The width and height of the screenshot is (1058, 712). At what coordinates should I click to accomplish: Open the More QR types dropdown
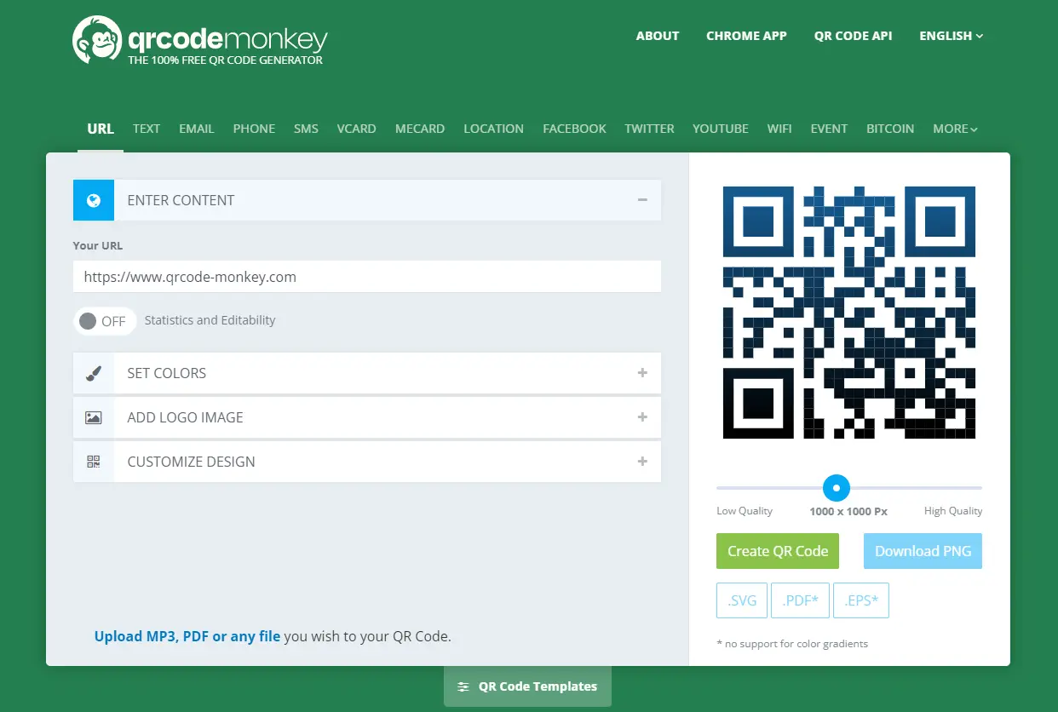(955, 129)
